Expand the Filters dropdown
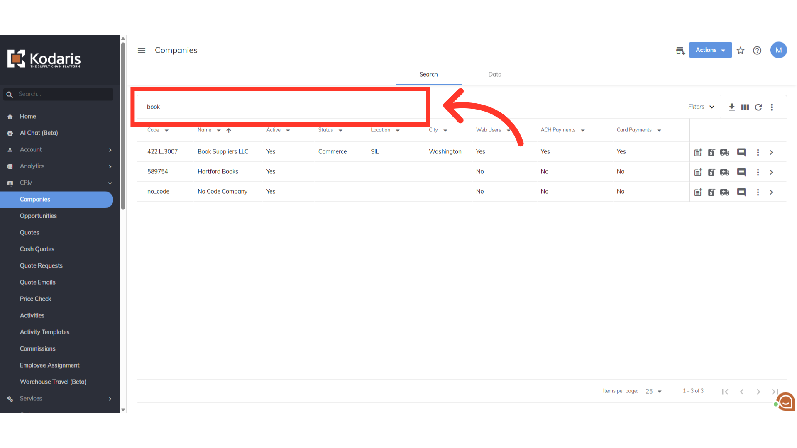This screenshot has height=448, width=797. coord(701,107)
